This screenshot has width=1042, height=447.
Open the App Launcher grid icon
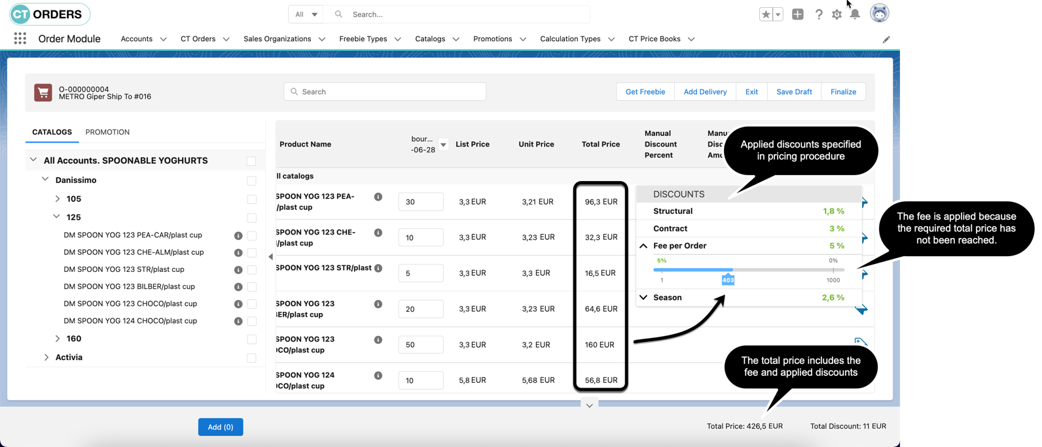[20, 39]
